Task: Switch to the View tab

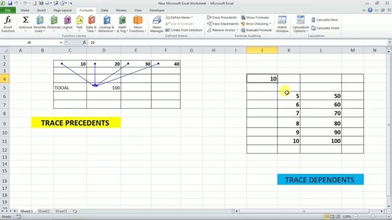Action: [138, 10]
